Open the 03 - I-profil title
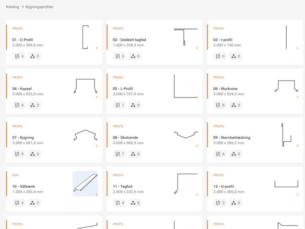Image resolution: width=305 pixels, height=229 pixels. (223, 40)
